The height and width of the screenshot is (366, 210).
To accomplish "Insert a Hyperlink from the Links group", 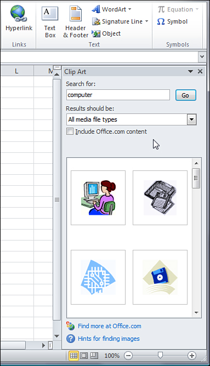I will pyautogui.click(x=19, y=18).
